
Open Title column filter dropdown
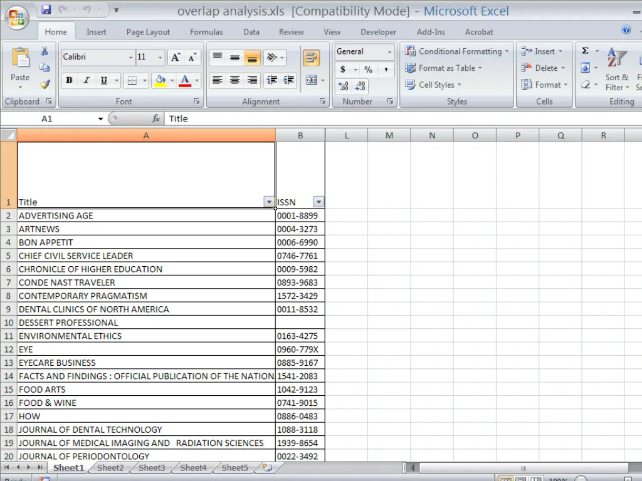(268, 202)
